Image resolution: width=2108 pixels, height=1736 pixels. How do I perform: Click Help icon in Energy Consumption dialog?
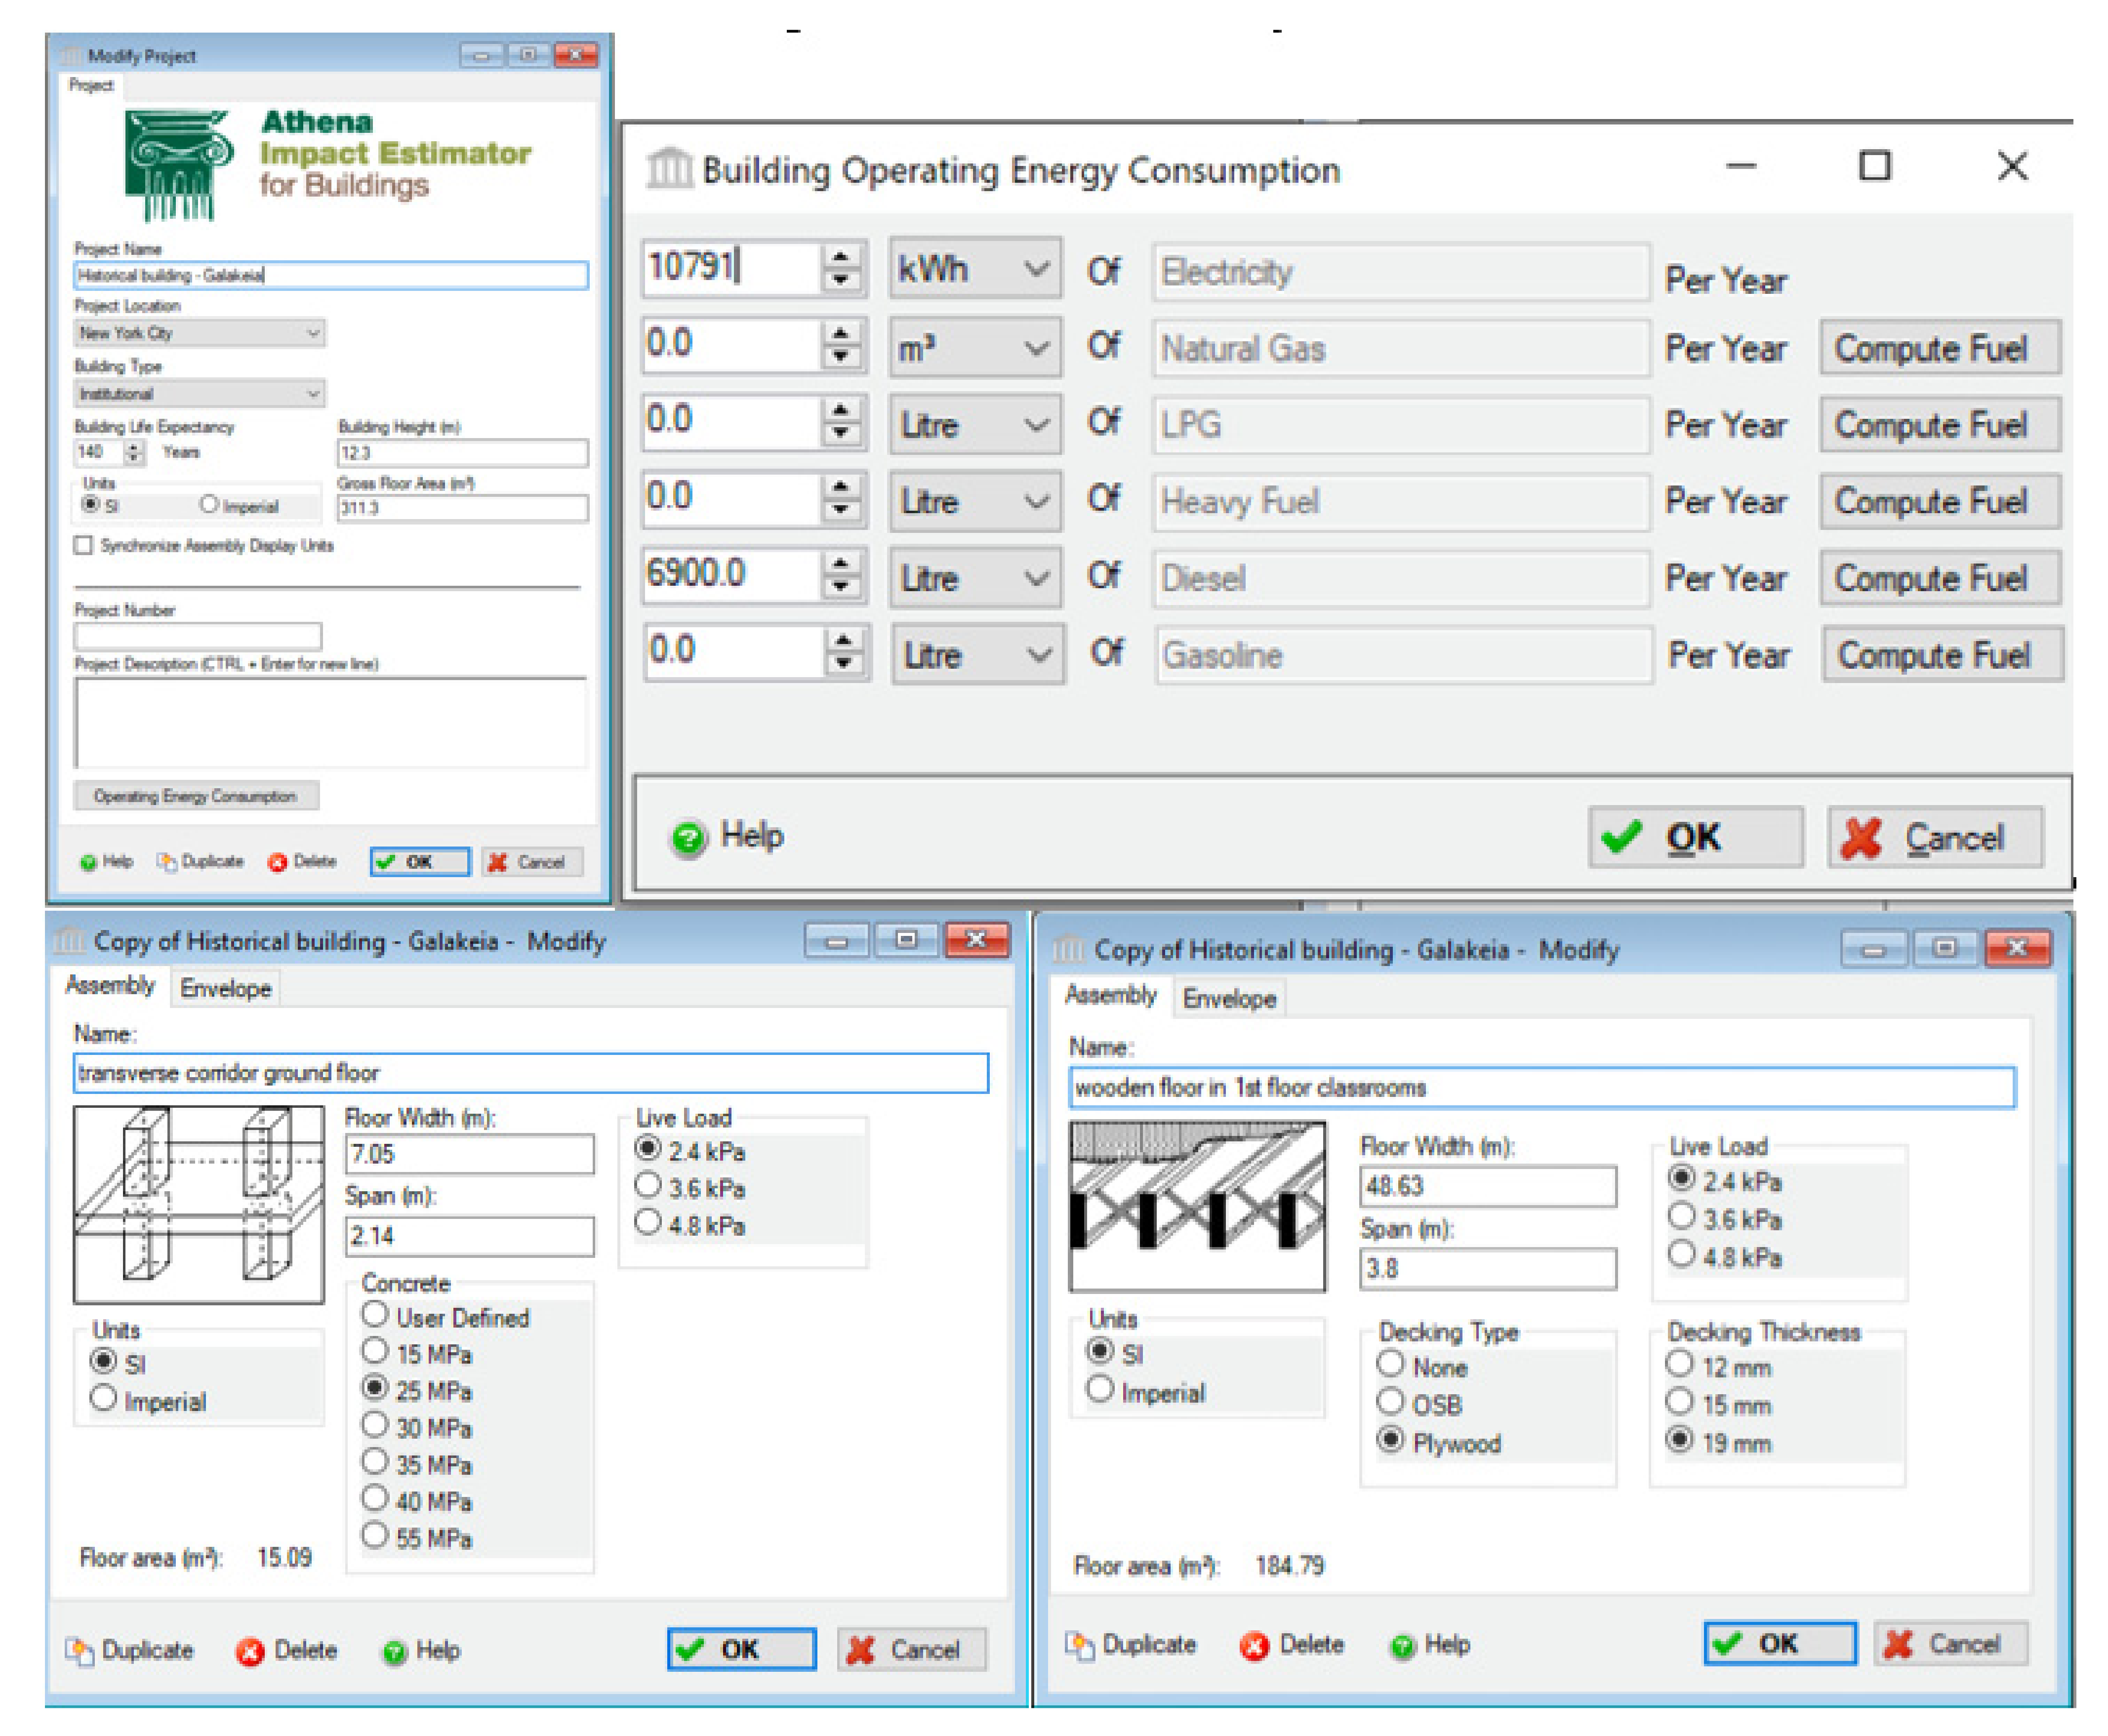[688, 837]
